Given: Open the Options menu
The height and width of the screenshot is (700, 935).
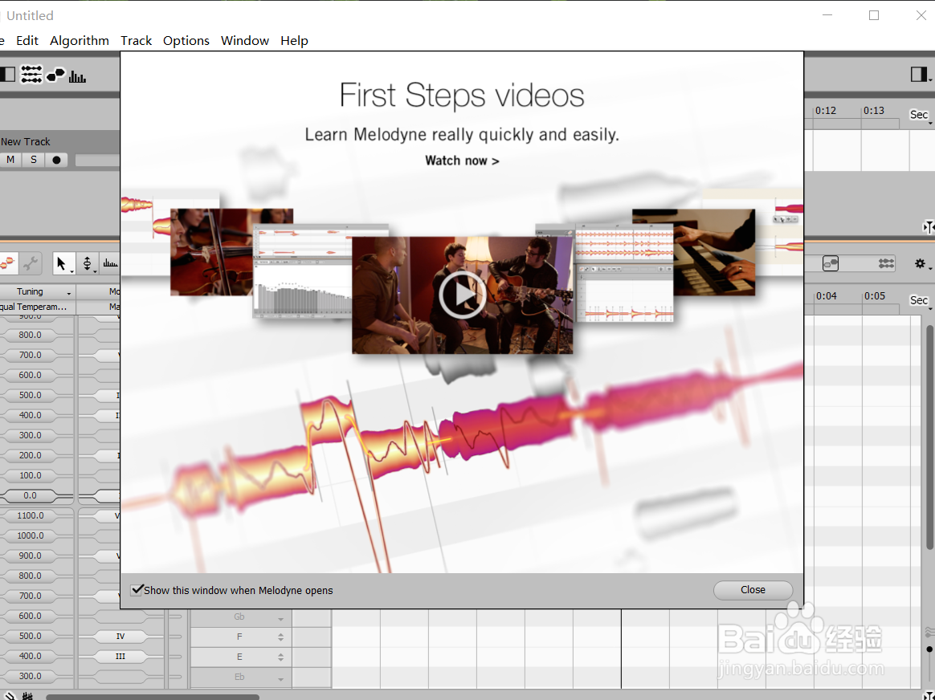Looking at the screenshot, I should coord(186,40).
